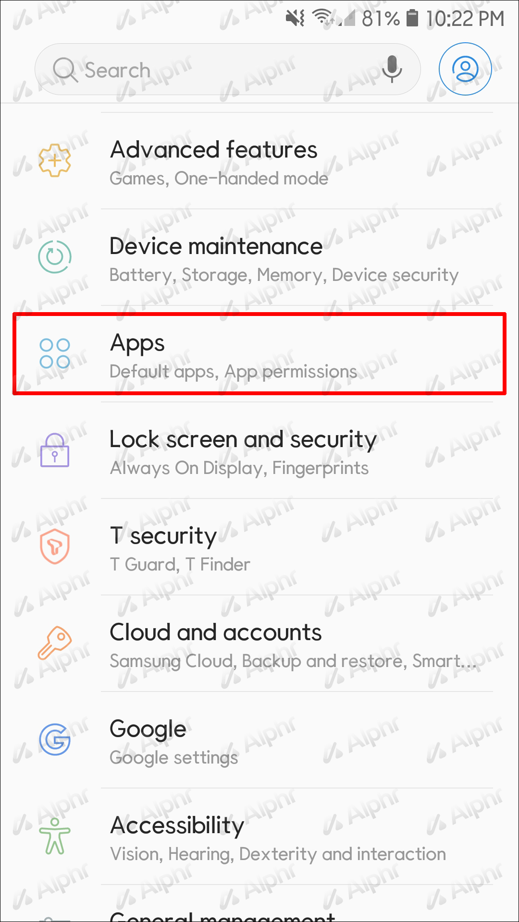Image resolution: width=519 pixels, height=922 pixels.
Task: Select the Apps menu entry
Action: 259,354
